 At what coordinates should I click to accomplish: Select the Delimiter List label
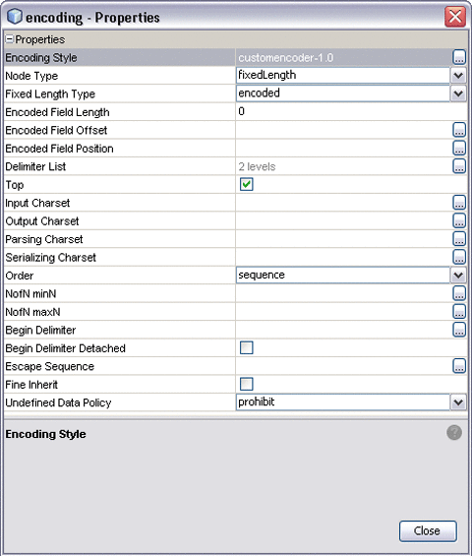35,166
